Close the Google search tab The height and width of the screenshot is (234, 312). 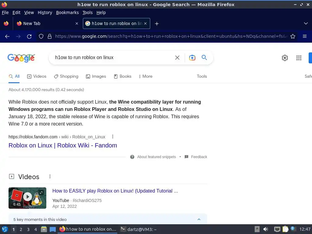pyautogui.click(x=145, y=23)
